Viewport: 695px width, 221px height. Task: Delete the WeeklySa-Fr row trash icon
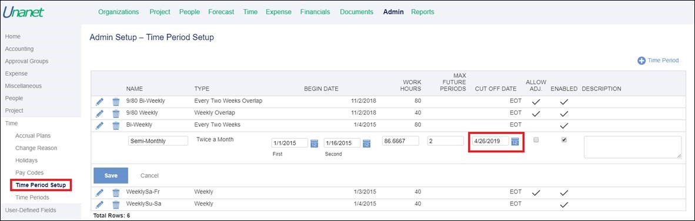(x=116, y=193)
